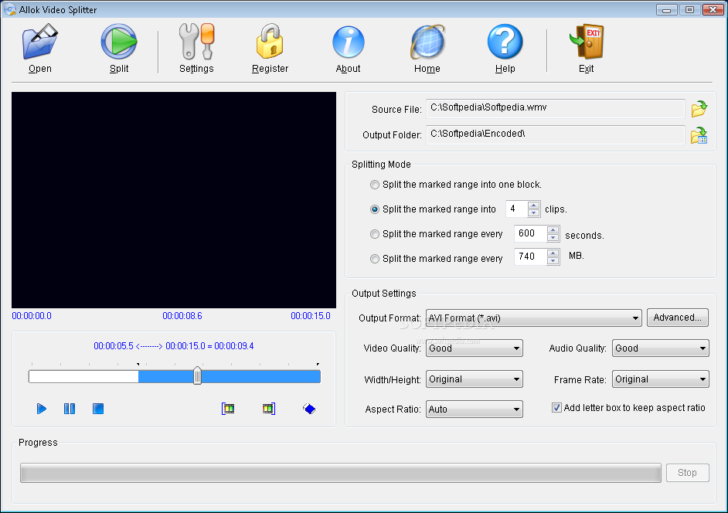Open the Video Quality dropdown

point(475,348)
